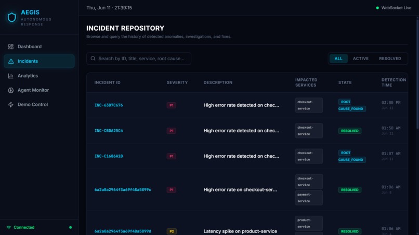Image resolution: width=419 pixels, height=235 pixels.
Task: Click ROOT CAUSE_FOUND badge of INC-63B7C676
Action: point(351,105)
